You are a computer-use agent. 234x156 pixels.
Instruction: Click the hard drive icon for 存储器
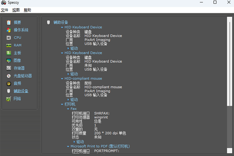[x=9, y=68]
